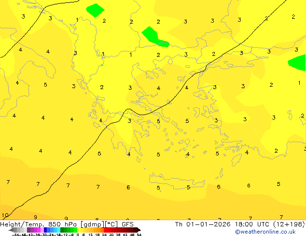This screenshot has width=306, height=236.
Task: Select the '(12+198)' forecast offset text
Action: [290, 224]
